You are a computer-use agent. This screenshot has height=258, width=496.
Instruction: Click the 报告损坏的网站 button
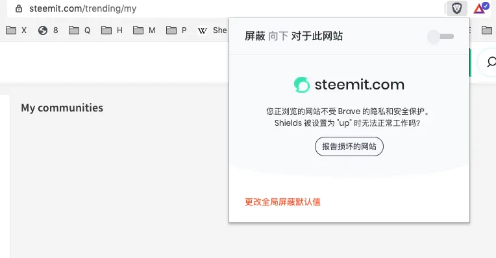pyautogui.click(x=349, y=147)
